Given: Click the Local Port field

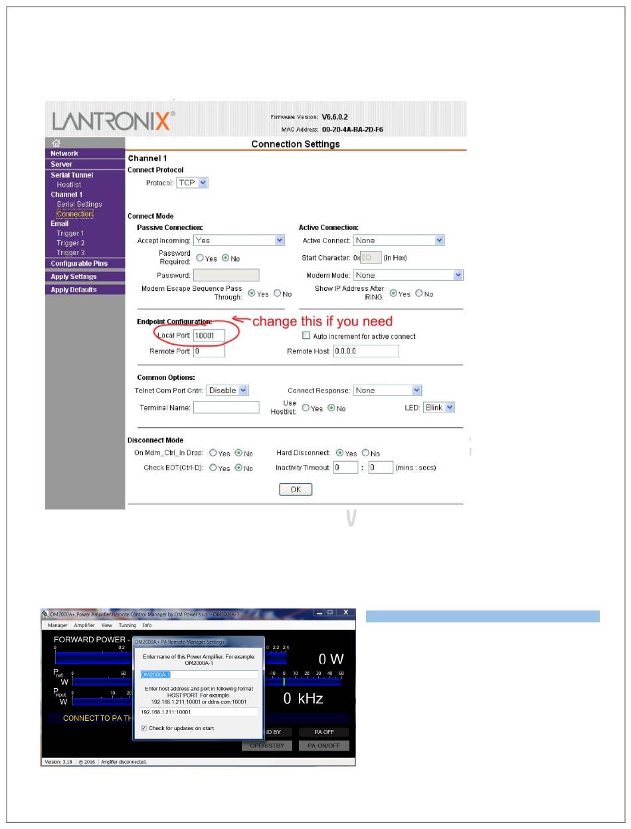Looking at the screenshot, I should coord(209,336).
